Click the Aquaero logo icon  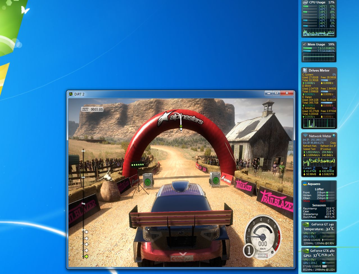point(305,184)
